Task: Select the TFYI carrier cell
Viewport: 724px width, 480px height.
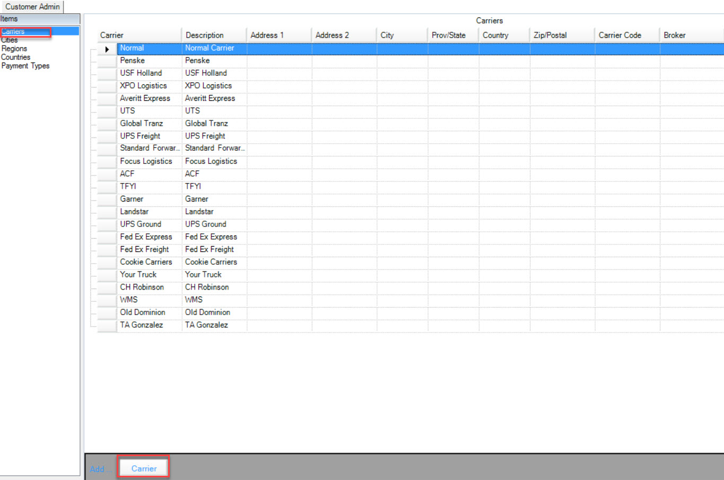Action: pyautogui.click(x=150, y=187)
